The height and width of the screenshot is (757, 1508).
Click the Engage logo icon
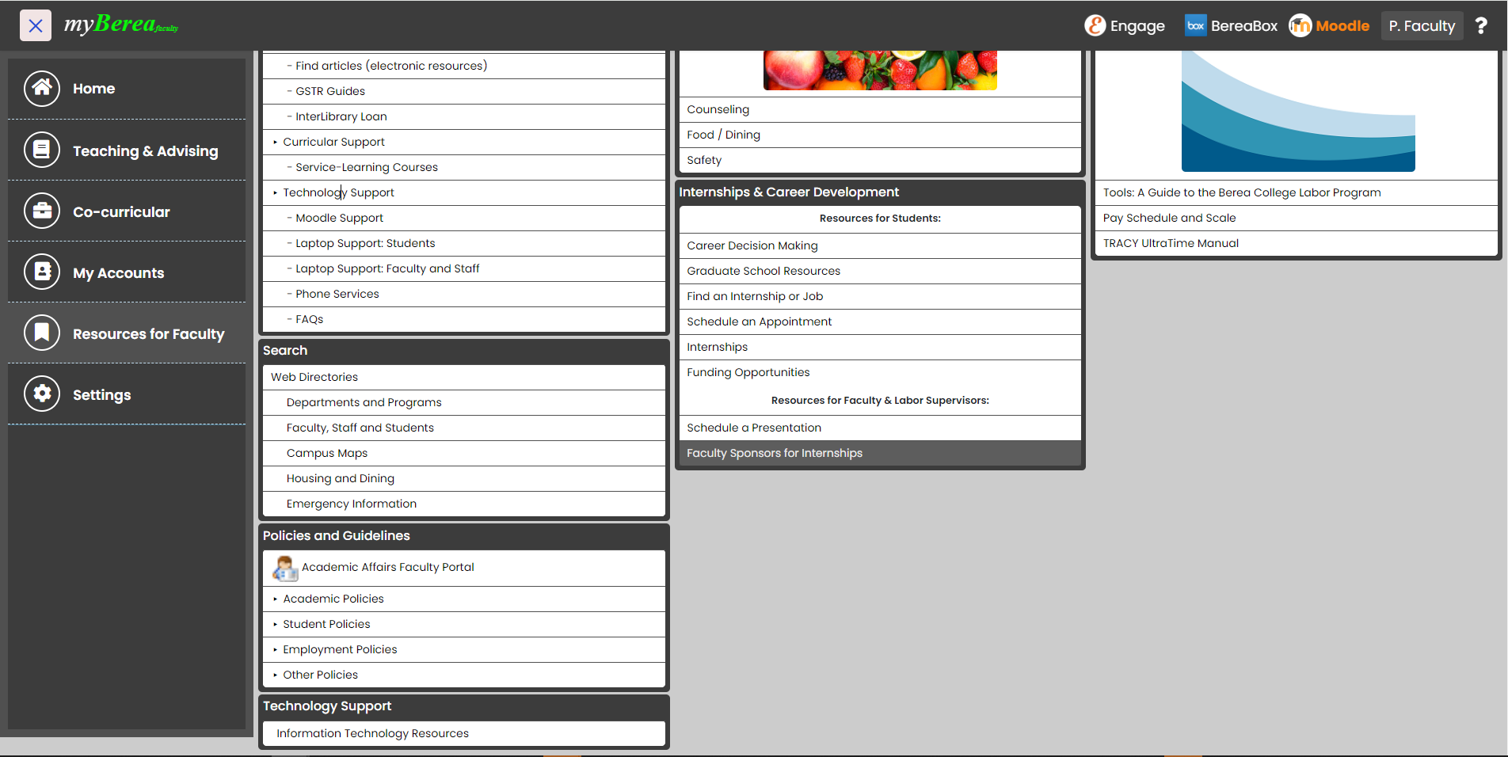(x=1095, y=26)
